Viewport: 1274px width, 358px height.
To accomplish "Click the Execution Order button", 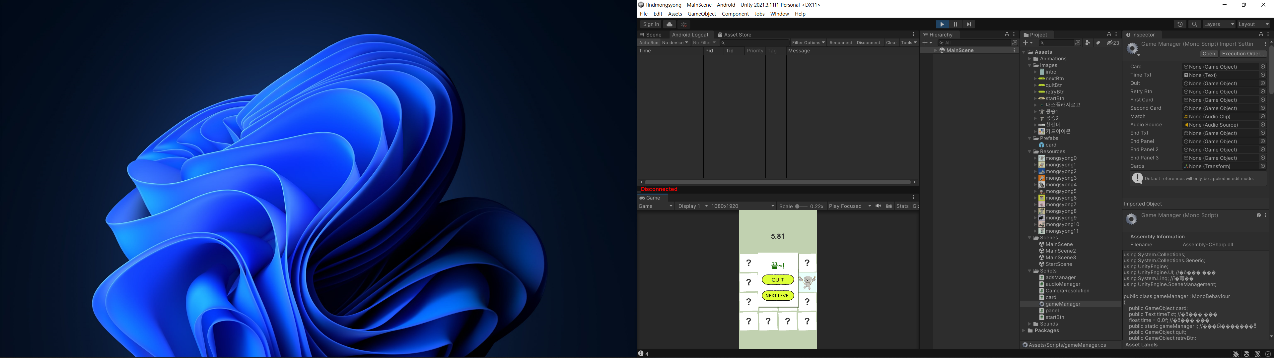I will [1243, 54].
